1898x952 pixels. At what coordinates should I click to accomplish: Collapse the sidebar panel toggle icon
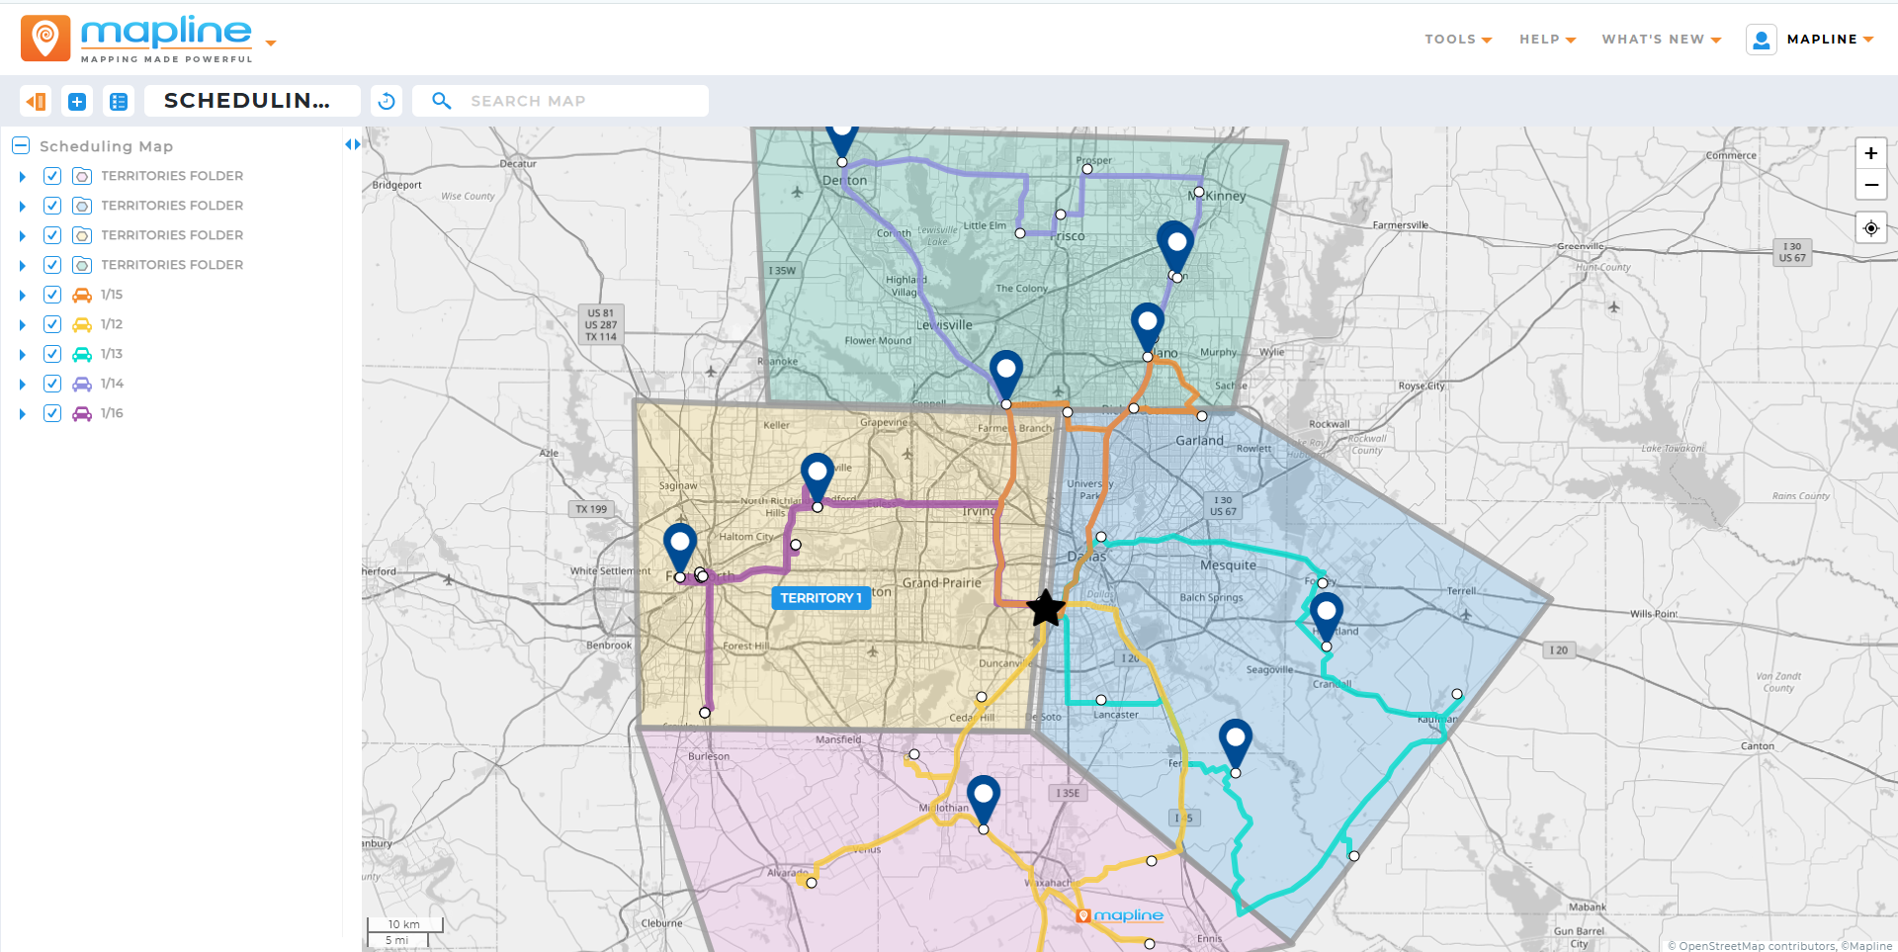36,101
